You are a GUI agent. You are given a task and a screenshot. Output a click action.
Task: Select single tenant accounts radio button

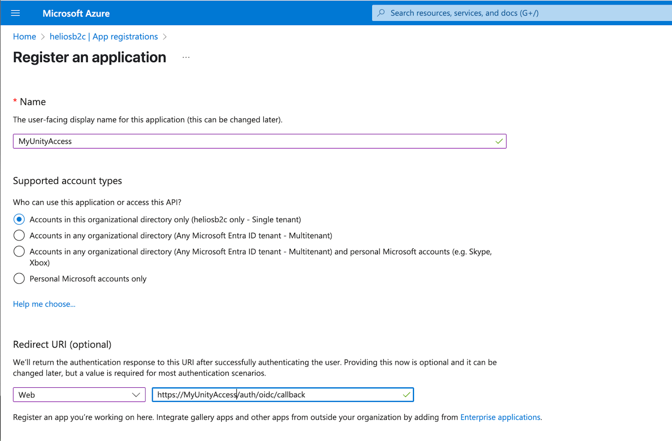[19, 219]
